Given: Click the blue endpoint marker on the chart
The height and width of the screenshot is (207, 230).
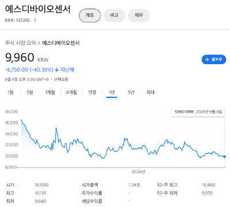Looking at the screenshot, I should point(225,157).
